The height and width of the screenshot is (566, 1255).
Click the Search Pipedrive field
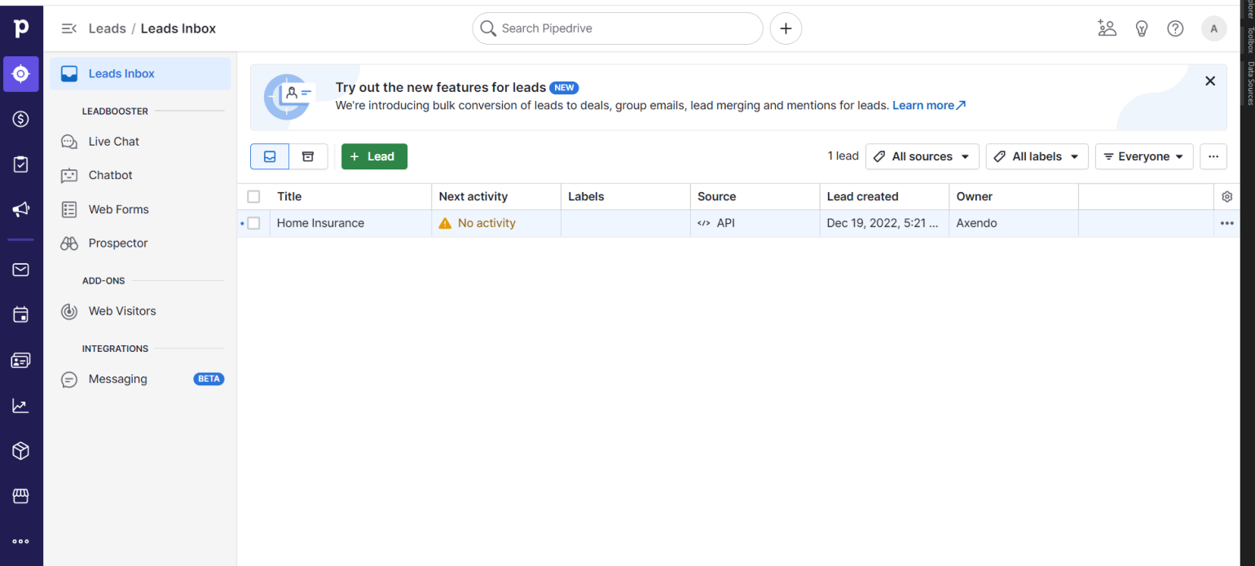[618, 29]
